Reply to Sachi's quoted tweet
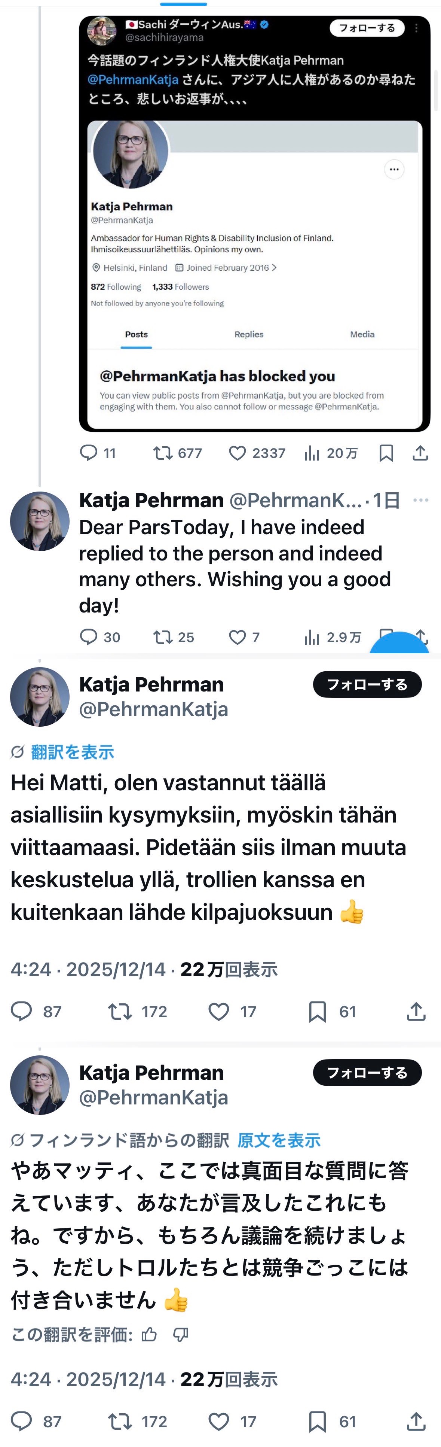Image resolution: width=441 pixels, height=1447 pixels. [89, 453]
